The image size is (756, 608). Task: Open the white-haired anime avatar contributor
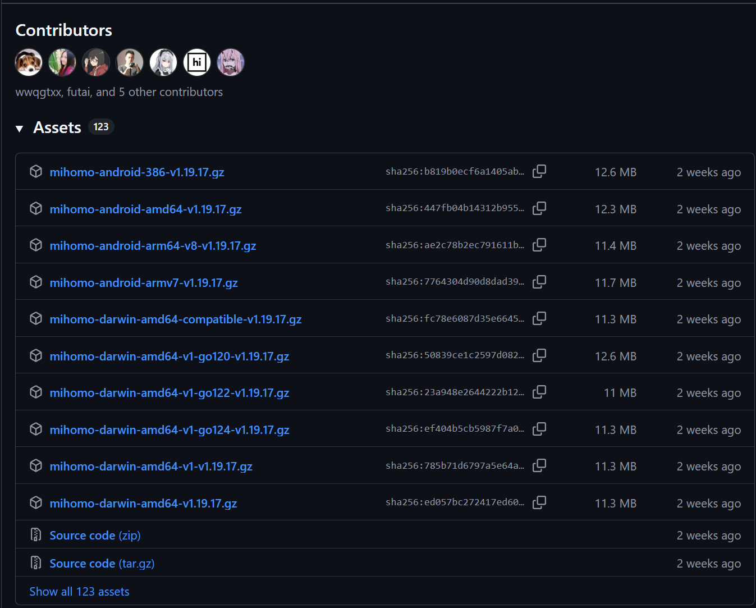point(163,62)
